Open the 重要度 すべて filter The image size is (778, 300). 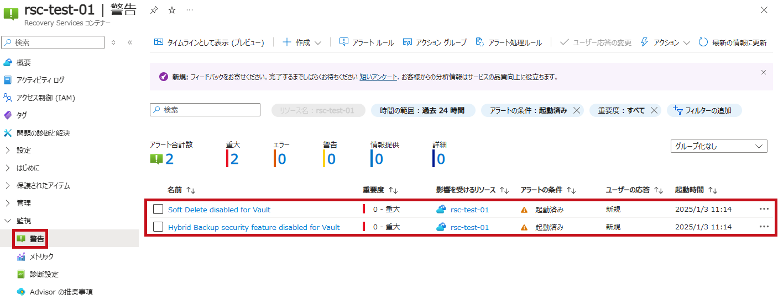621,110
